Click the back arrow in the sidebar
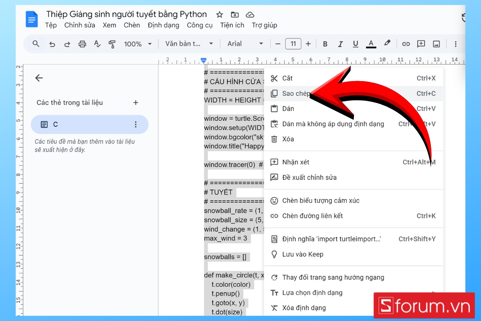Viewport: 481px width, 321px height. (x=39, y=78)
